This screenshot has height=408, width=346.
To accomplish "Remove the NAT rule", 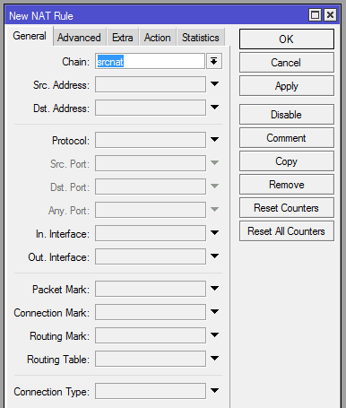I will pyautogui.click(x=287, y=185).
